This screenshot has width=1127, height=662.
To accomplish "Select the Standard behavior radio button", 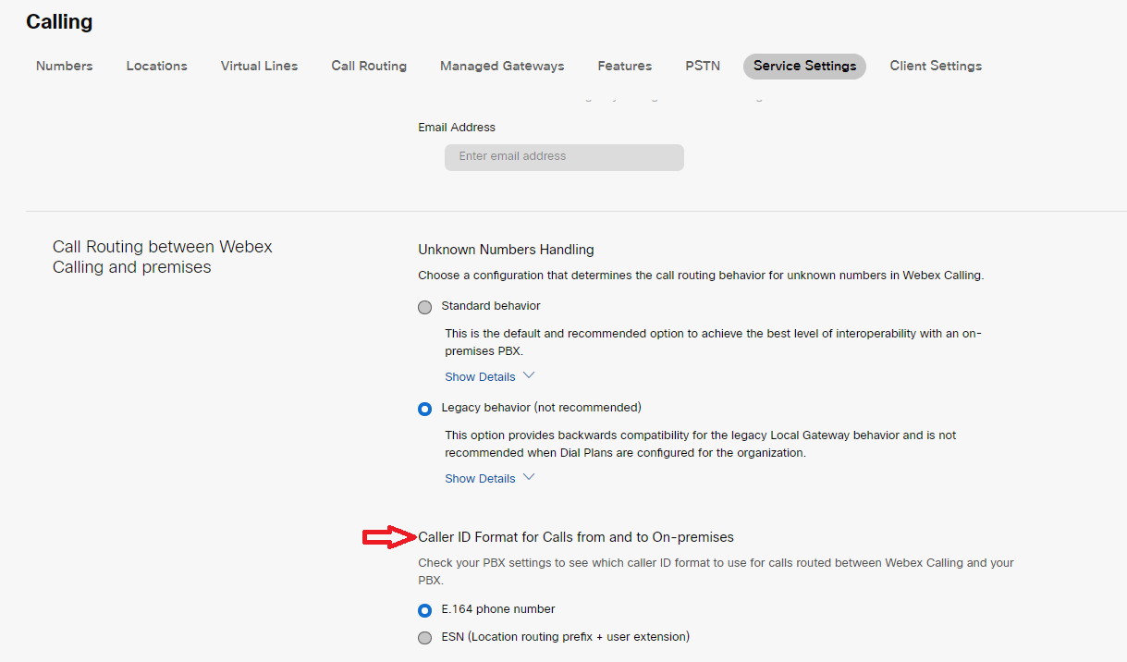I will pyautogui.click(x=425, y=307).
